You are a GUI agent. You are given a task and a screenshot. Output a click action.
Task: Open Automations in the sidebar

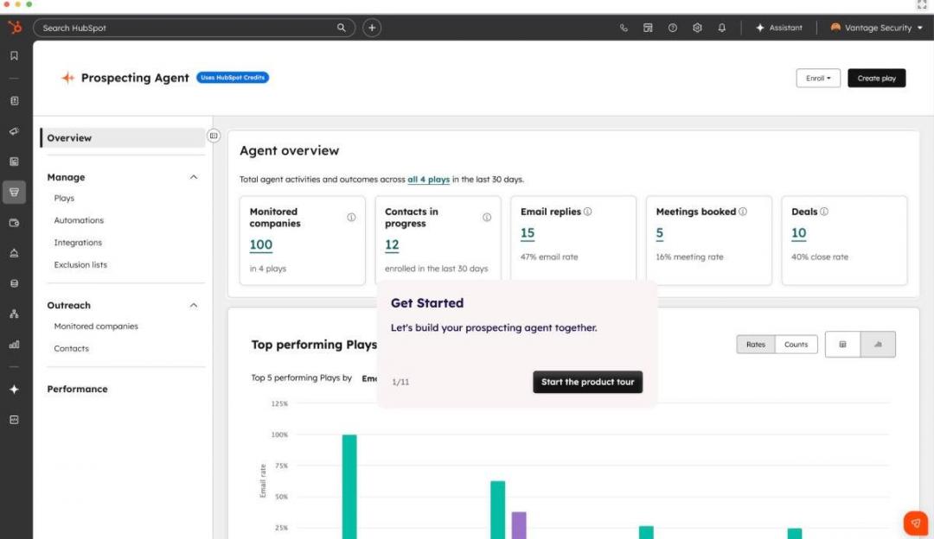[79, 220]
